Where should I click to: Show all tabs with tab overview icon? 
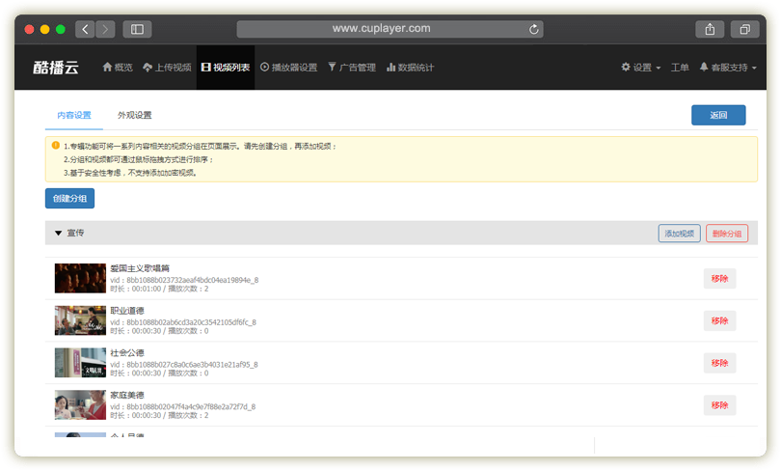pyautogui.click(x=745, y=29)
